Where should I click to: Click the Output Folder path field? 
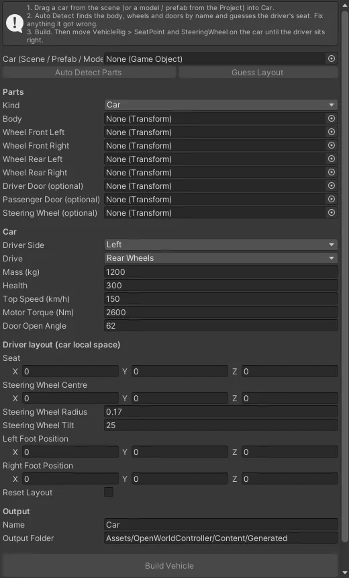221,538
